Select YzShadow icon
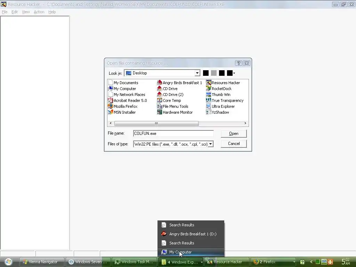The height and width of the screenshot is (267, 356). (x=209, y=112)
